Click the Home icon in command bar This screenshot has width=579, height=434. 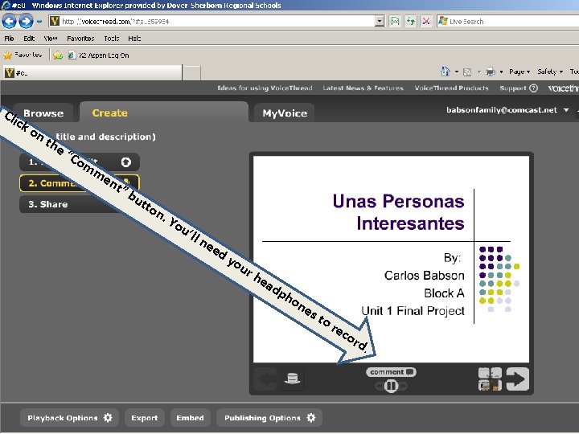(446, 72)
